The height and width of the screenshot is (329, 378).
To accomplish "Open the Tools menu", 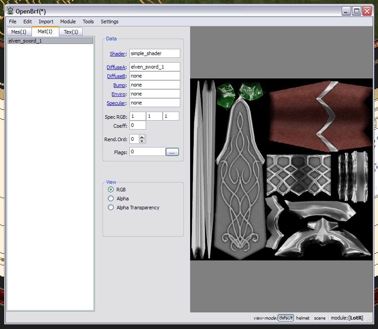I will point(88,22).
